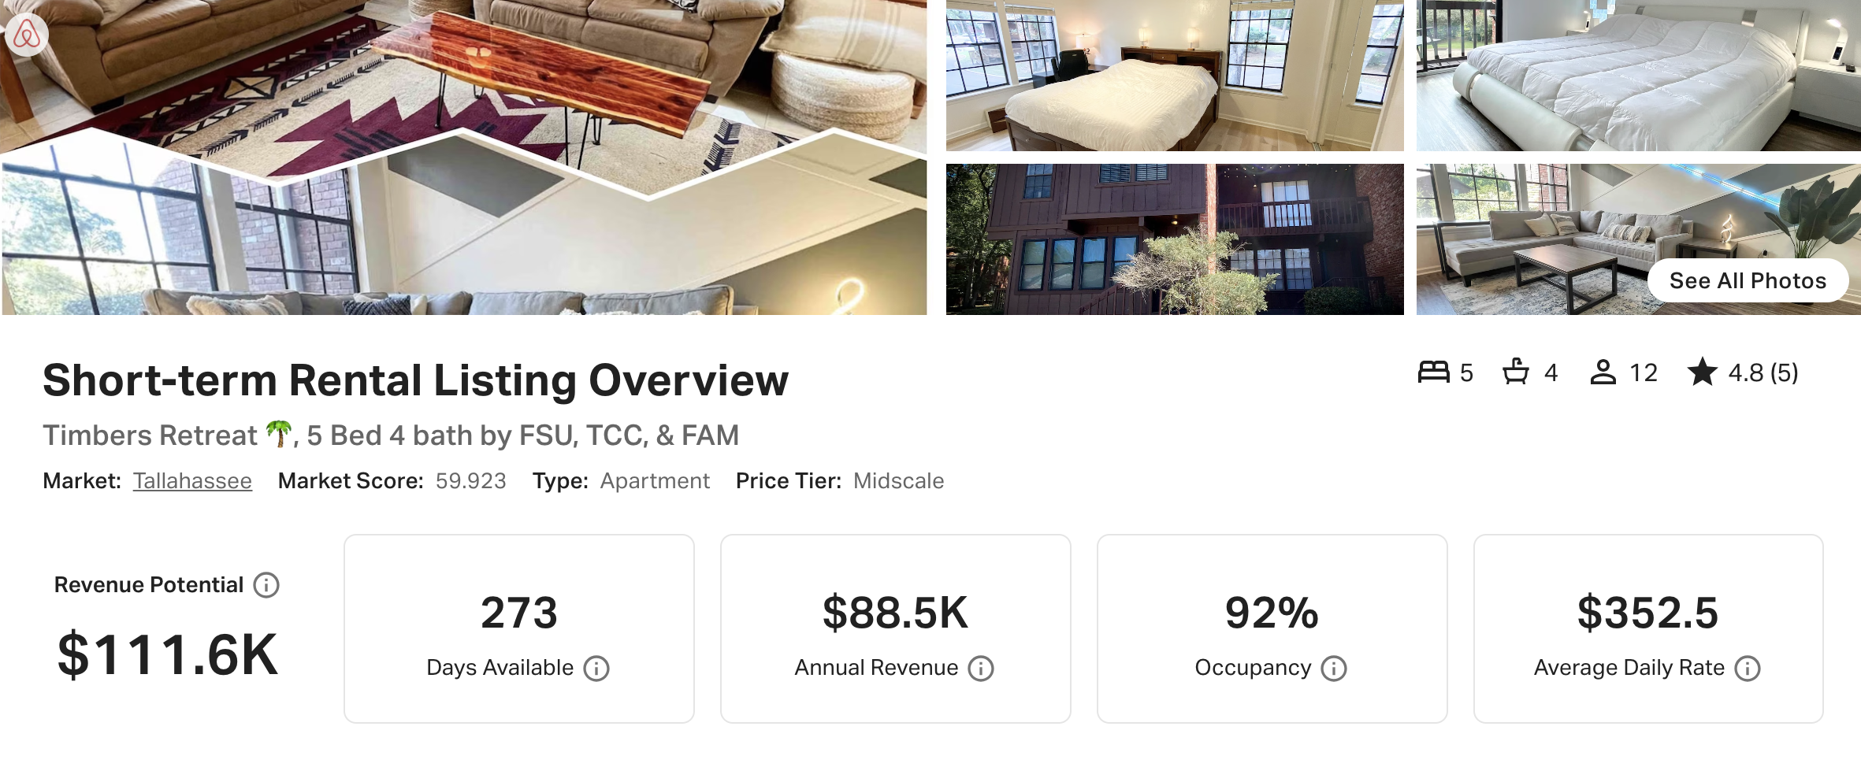Open the Revenue Potential info icon

pos(266,585)
